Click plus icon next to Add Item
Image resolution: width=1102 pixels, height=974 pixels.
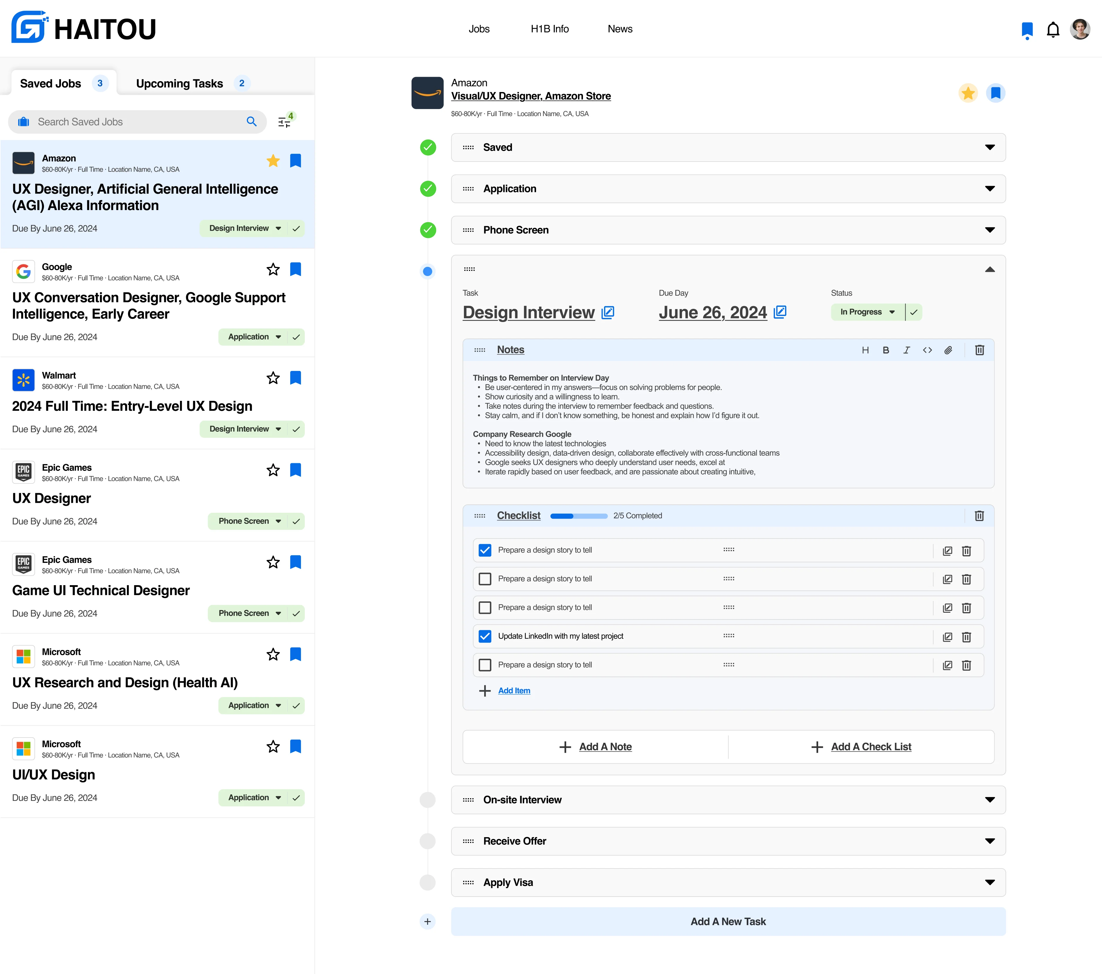pos(485,691)
